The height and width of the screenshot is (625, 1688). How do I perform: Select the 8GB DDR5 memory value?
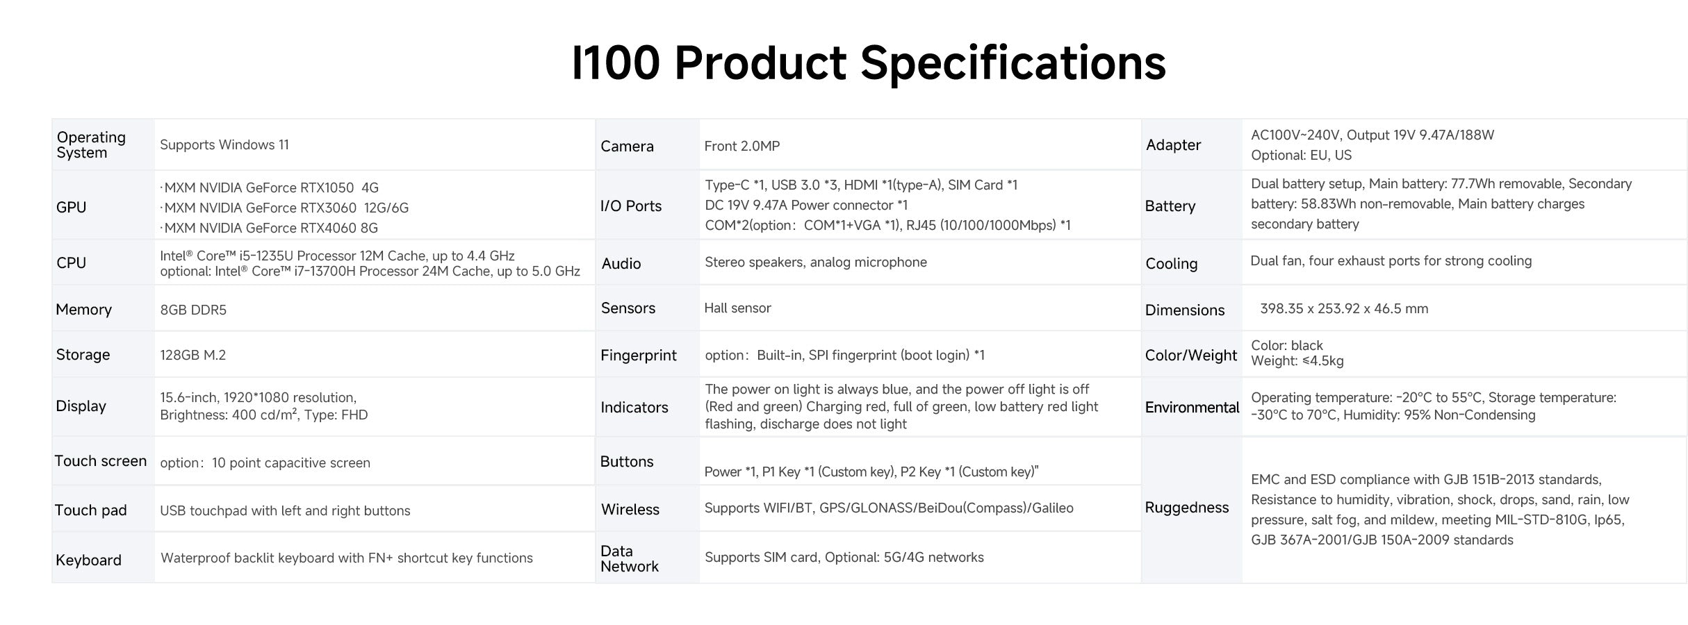193,310
